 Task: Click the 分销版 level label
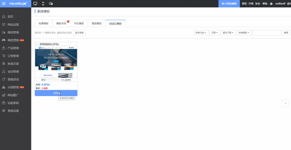pyautogui.click(x=44, y=88)
